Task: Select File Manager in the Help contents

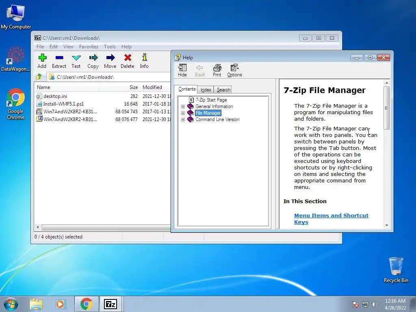Action: (x=208, y=113)
